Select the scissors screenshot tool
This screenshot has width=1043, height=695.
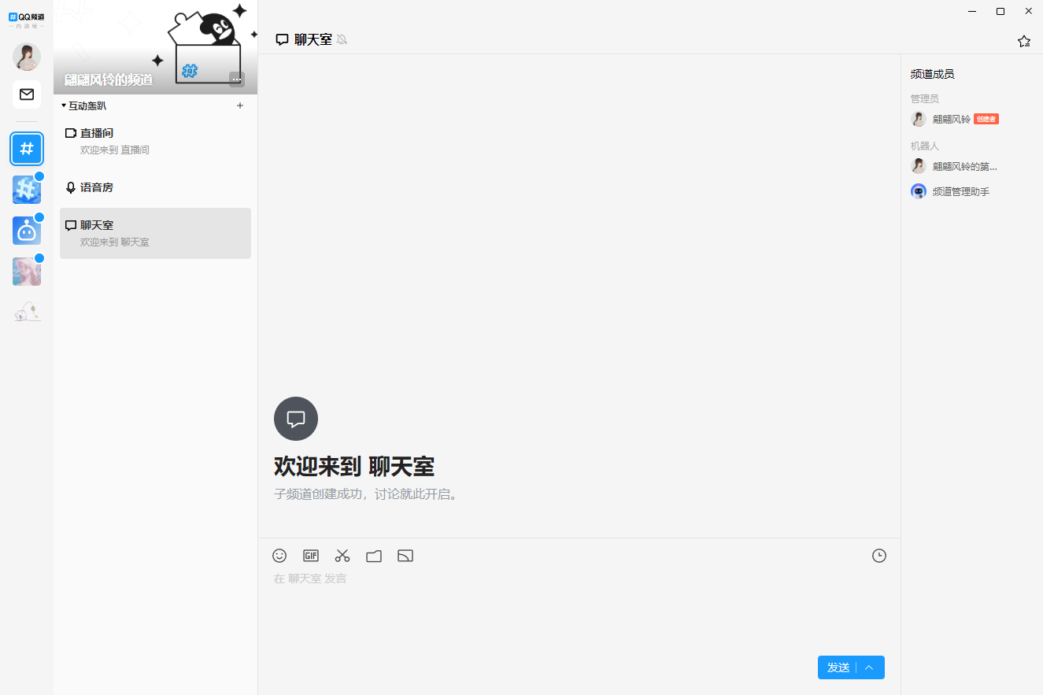(342, 556)
